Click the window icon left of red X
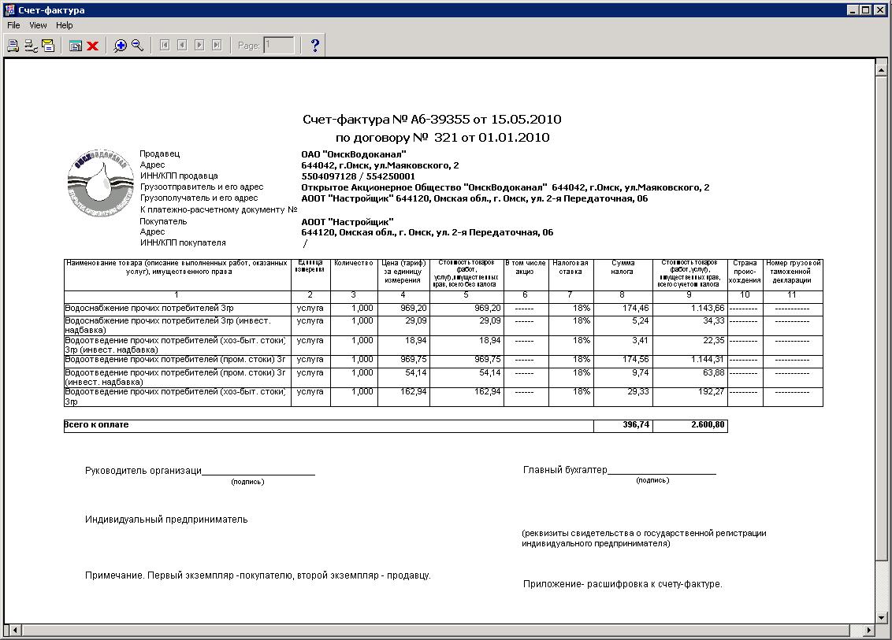This screenshot has height=640, width=892. point(76,46)
